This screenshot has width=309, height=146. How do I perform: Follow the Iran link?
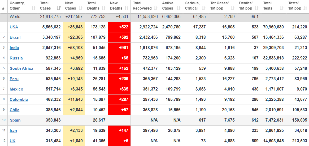pos(13,131)
